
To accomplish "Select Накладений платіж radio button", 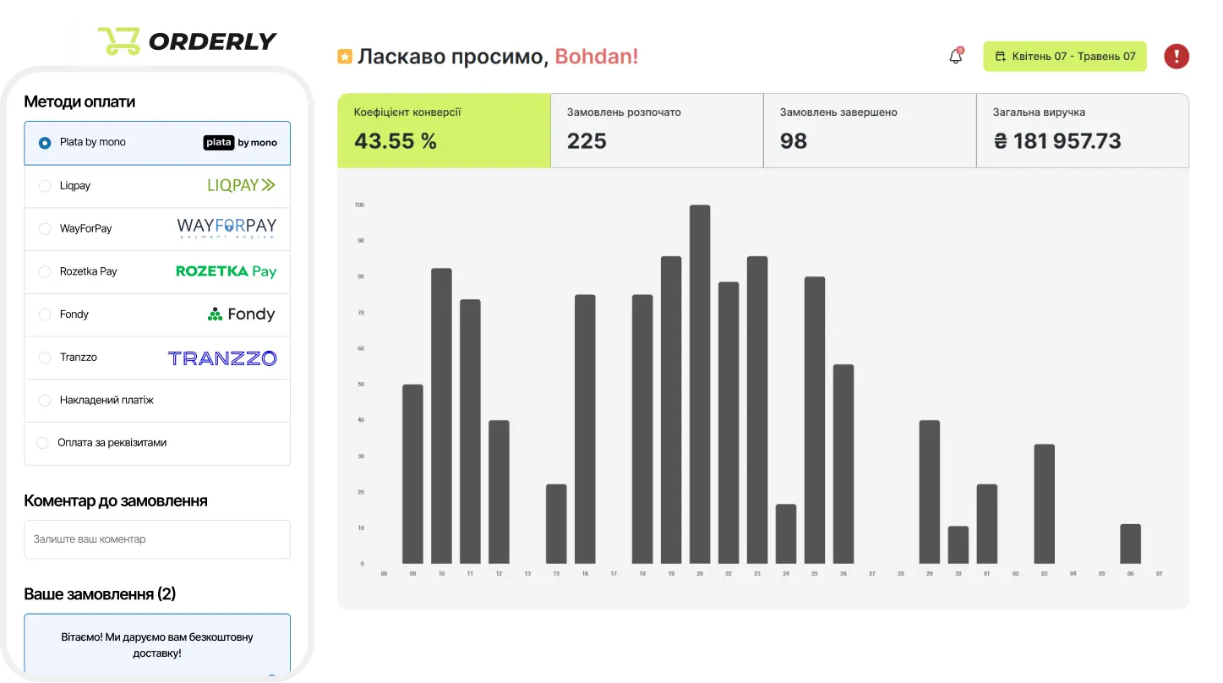I will [45, 400].
